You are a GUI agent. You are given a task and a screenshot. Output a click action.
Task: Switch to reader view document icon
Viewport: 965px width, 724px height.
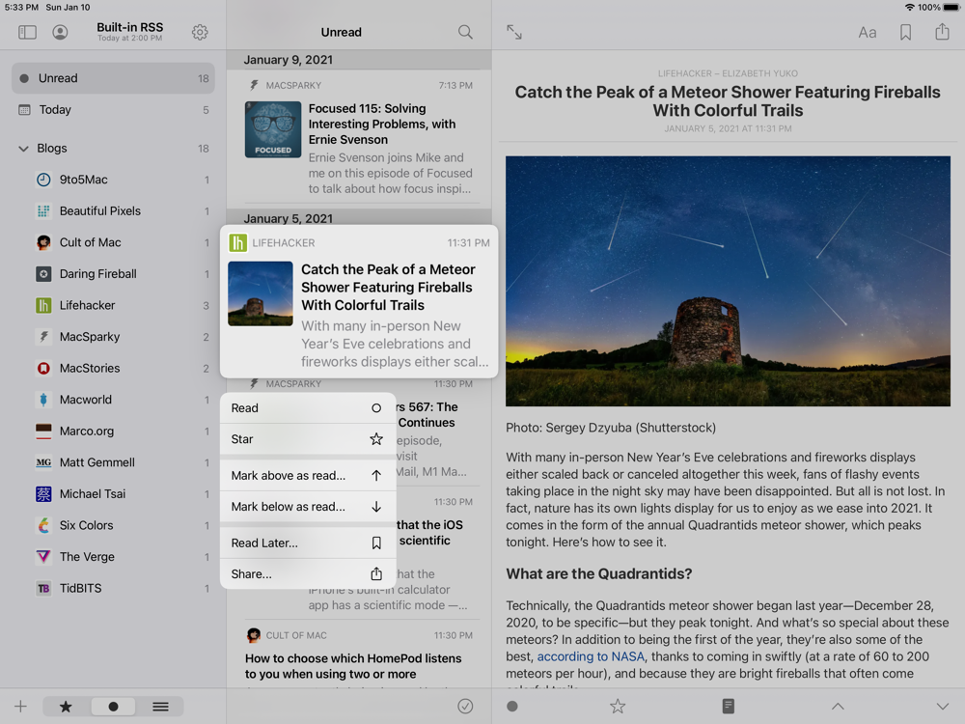click(x=728, y=707)
